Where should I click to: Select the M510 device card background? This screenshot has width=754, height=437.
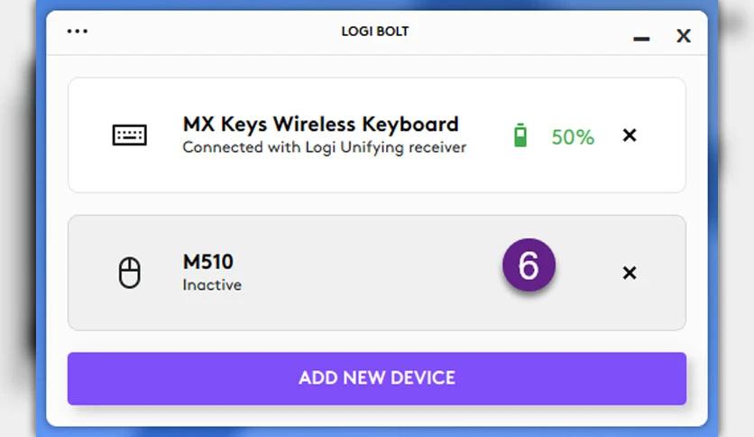click(377, 273)
